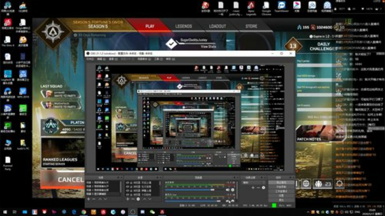Toggle the lock on the third source
The width and height of the screenshot is (385, 216).
(131, 191)
